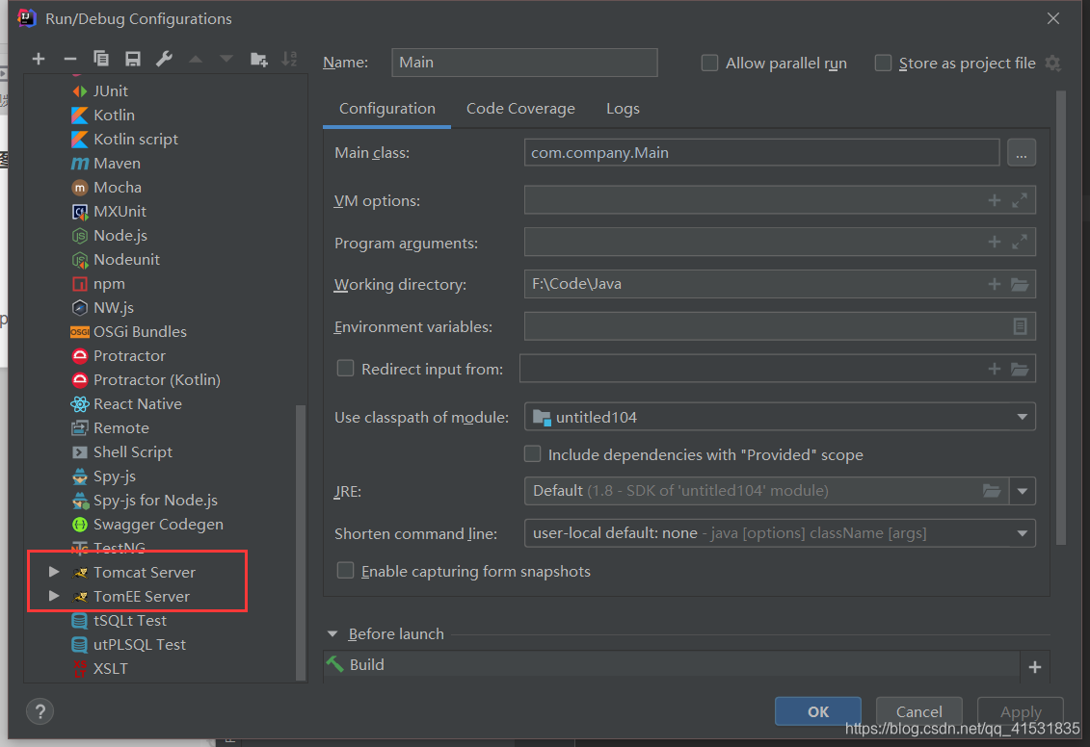The width and height of the screenshot is (1090, 747).
Task: Open edit templates wrench icon
Action: tap(164, 59)
